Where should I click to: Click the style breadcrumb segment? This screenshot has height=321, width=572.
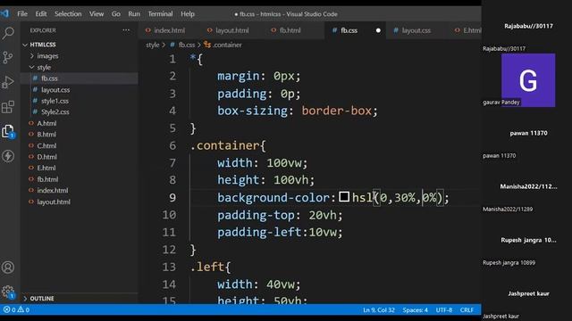(x=153, y=45)
